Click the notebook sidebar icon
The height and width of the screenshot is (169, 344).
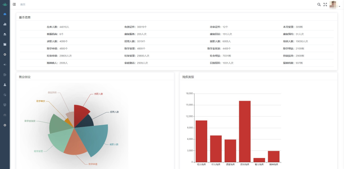5,44
